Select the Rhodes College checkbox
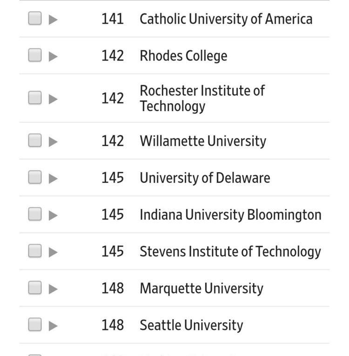The image size is (349, 356). 35,55
